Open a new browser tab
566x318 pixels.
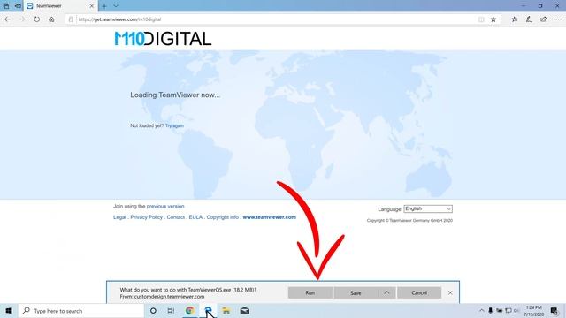coord(104,6)
